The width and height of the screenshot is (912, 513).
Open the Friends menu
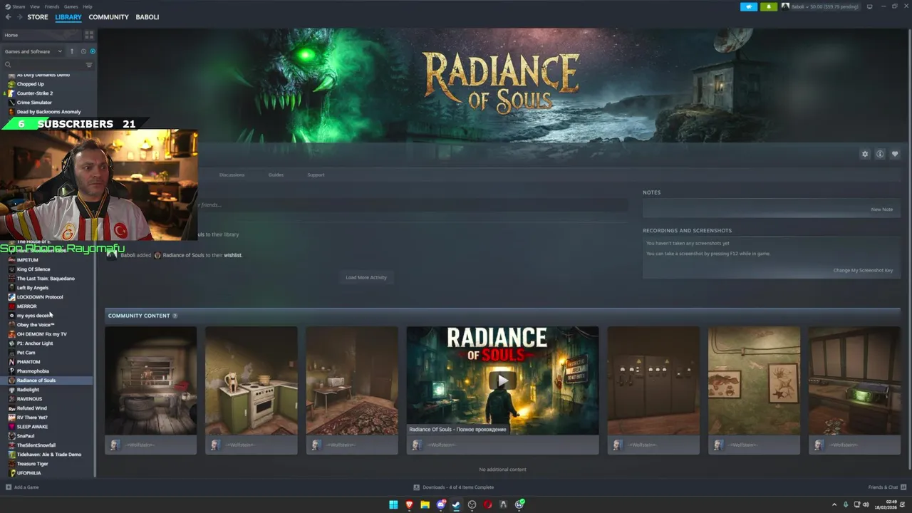(x=52, y=6)
